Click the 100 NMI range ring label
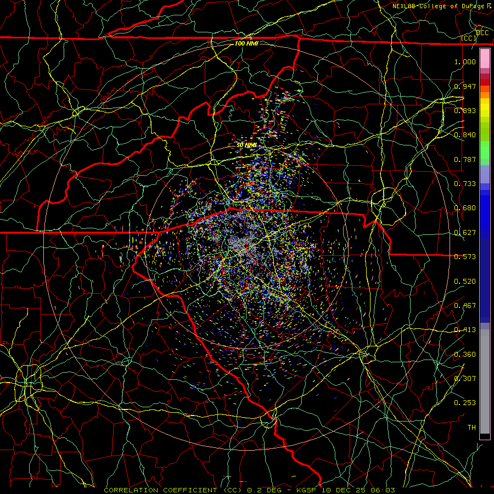 coord(246,43)
